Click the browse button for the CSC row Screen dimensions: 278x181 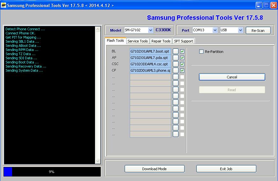(x=176, y=64)
